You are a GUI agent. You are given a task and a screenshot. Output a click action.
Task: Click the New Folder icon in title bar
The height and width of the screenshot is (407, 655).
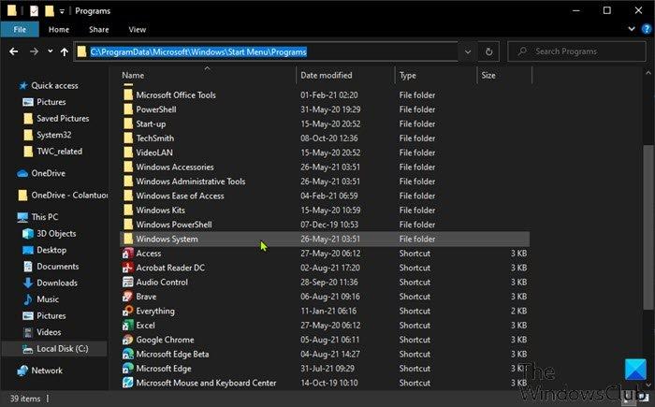click(x=50, y=11)
